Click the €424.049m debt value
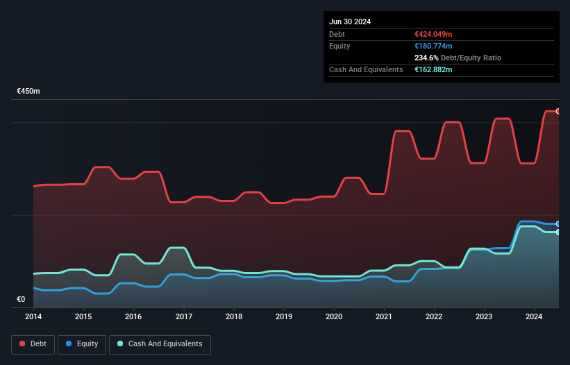 433,34
